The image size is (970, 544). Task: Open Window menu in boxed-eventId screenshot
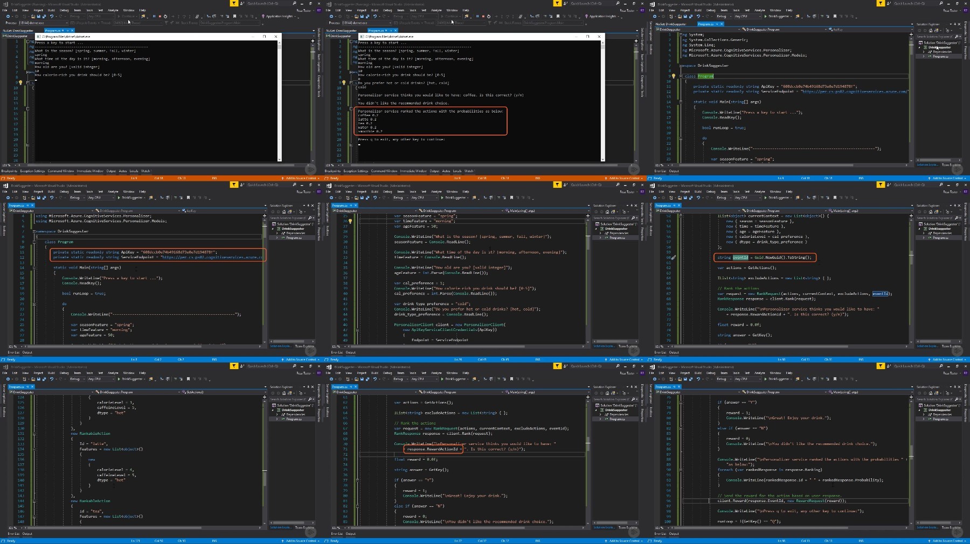[775, 192]
